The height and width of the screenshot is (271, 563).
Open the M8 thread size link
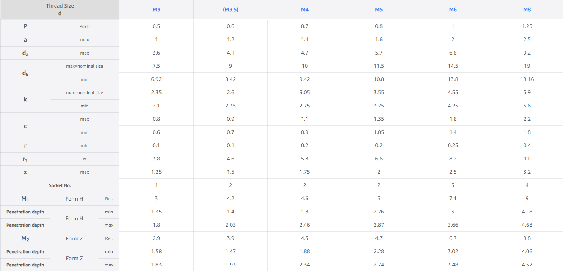(527, 9)
